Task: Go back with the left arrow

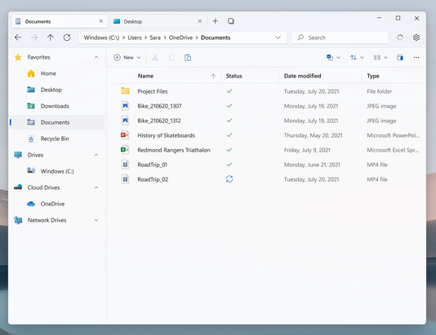Action: (18, 37)
